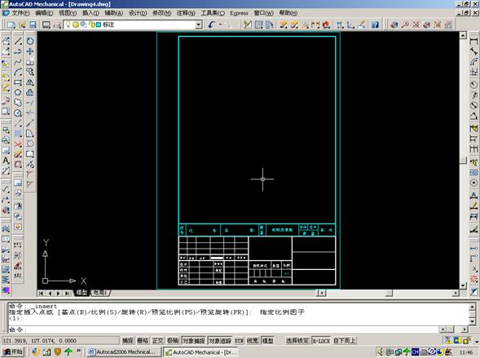Switch to the Autocad2006 Mechnical taskbar window

[x=123, y=352]
